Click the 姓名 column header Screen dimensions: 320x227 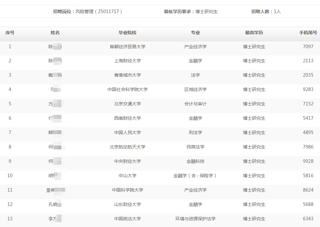55,33
